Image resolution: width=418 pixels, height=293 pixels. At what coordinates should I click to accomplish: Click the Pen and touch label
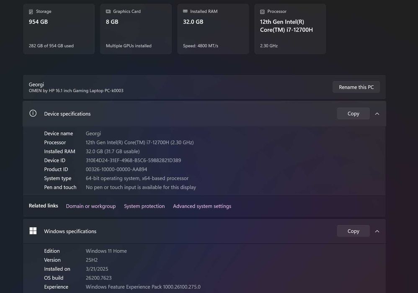pos(60,187)
